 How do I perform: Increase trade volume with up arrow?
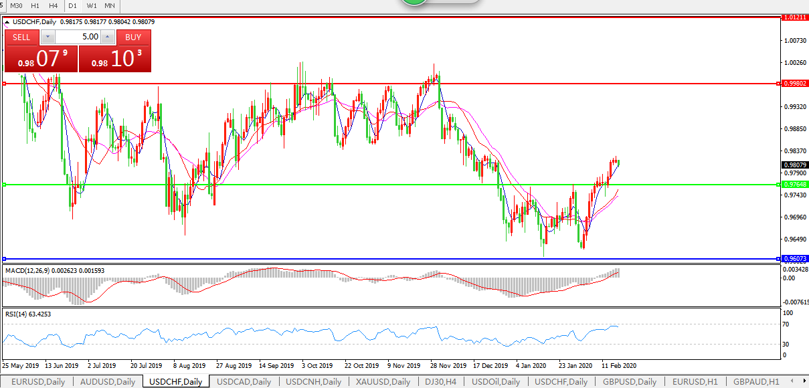coord(106,37)
